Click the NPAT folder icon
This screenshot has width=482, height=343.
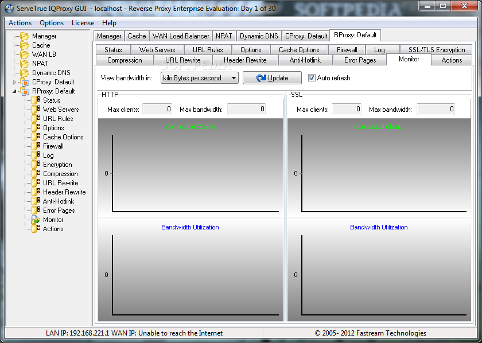pos(25,64)
